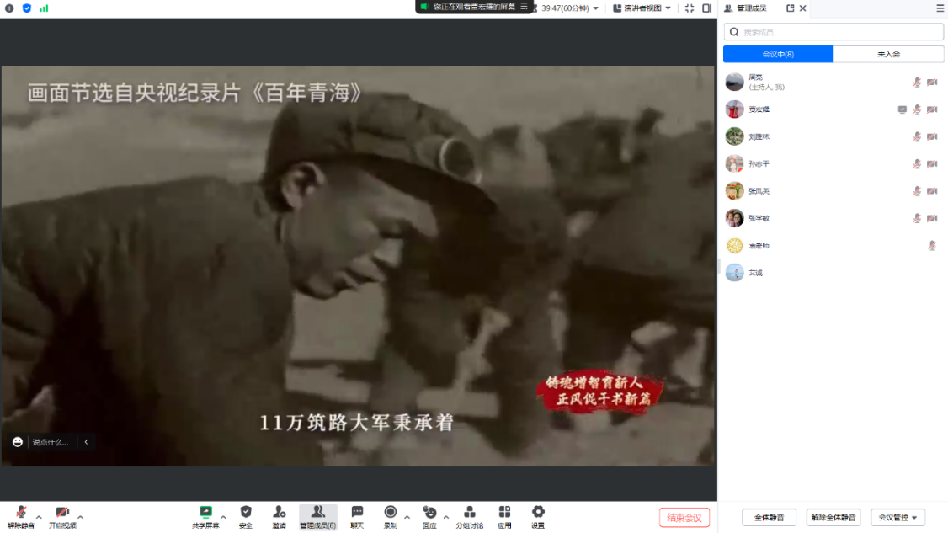Open the Security (安全) shield icon
Image resolution: width=948 pixels, height=533 pixels.
(246, 512)
